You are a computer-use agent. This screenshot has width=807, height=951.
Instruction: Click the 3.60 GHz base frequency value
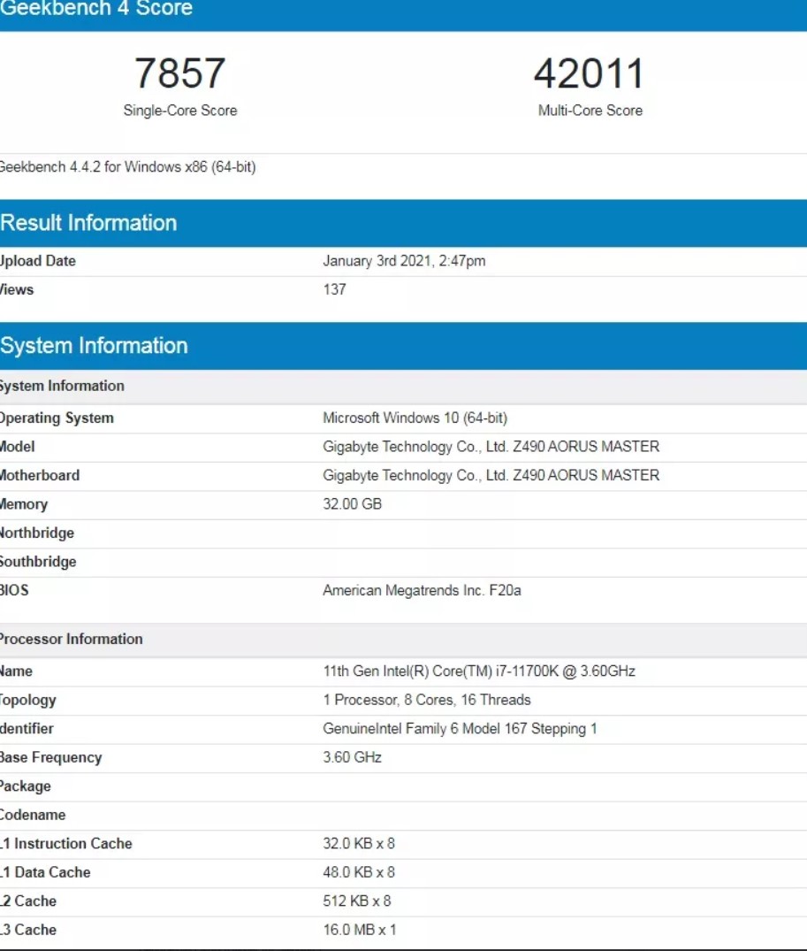pos(352,757)
